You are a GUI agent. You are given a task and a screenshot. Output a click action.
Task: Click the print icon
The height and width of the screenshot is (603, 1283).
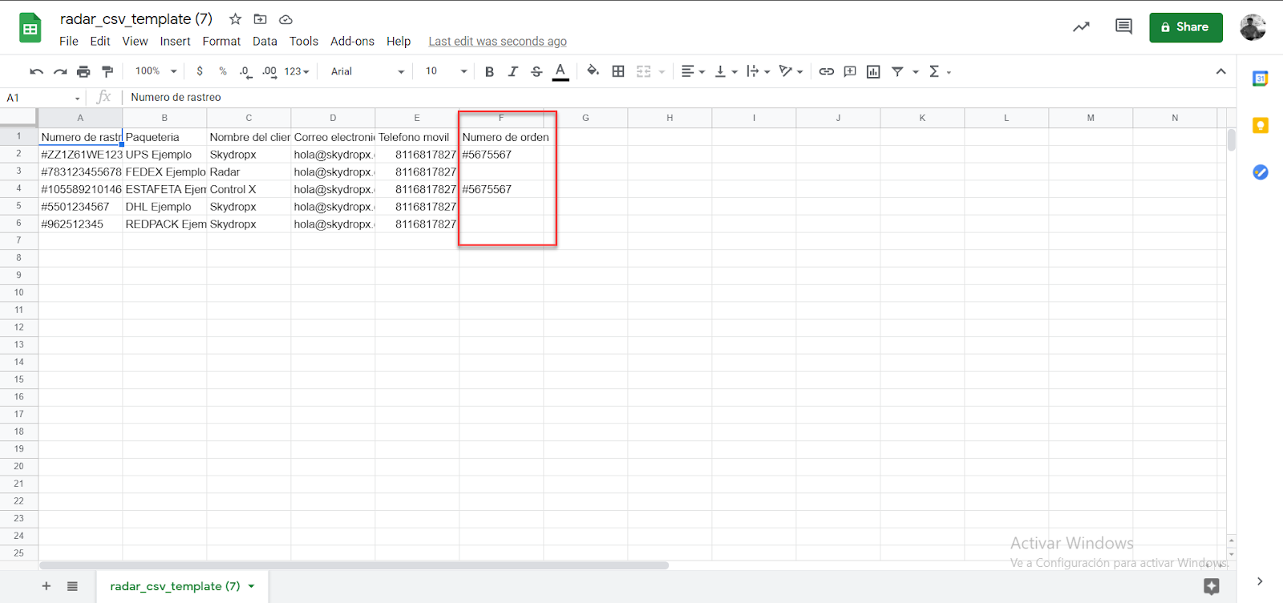click(83, 71)
